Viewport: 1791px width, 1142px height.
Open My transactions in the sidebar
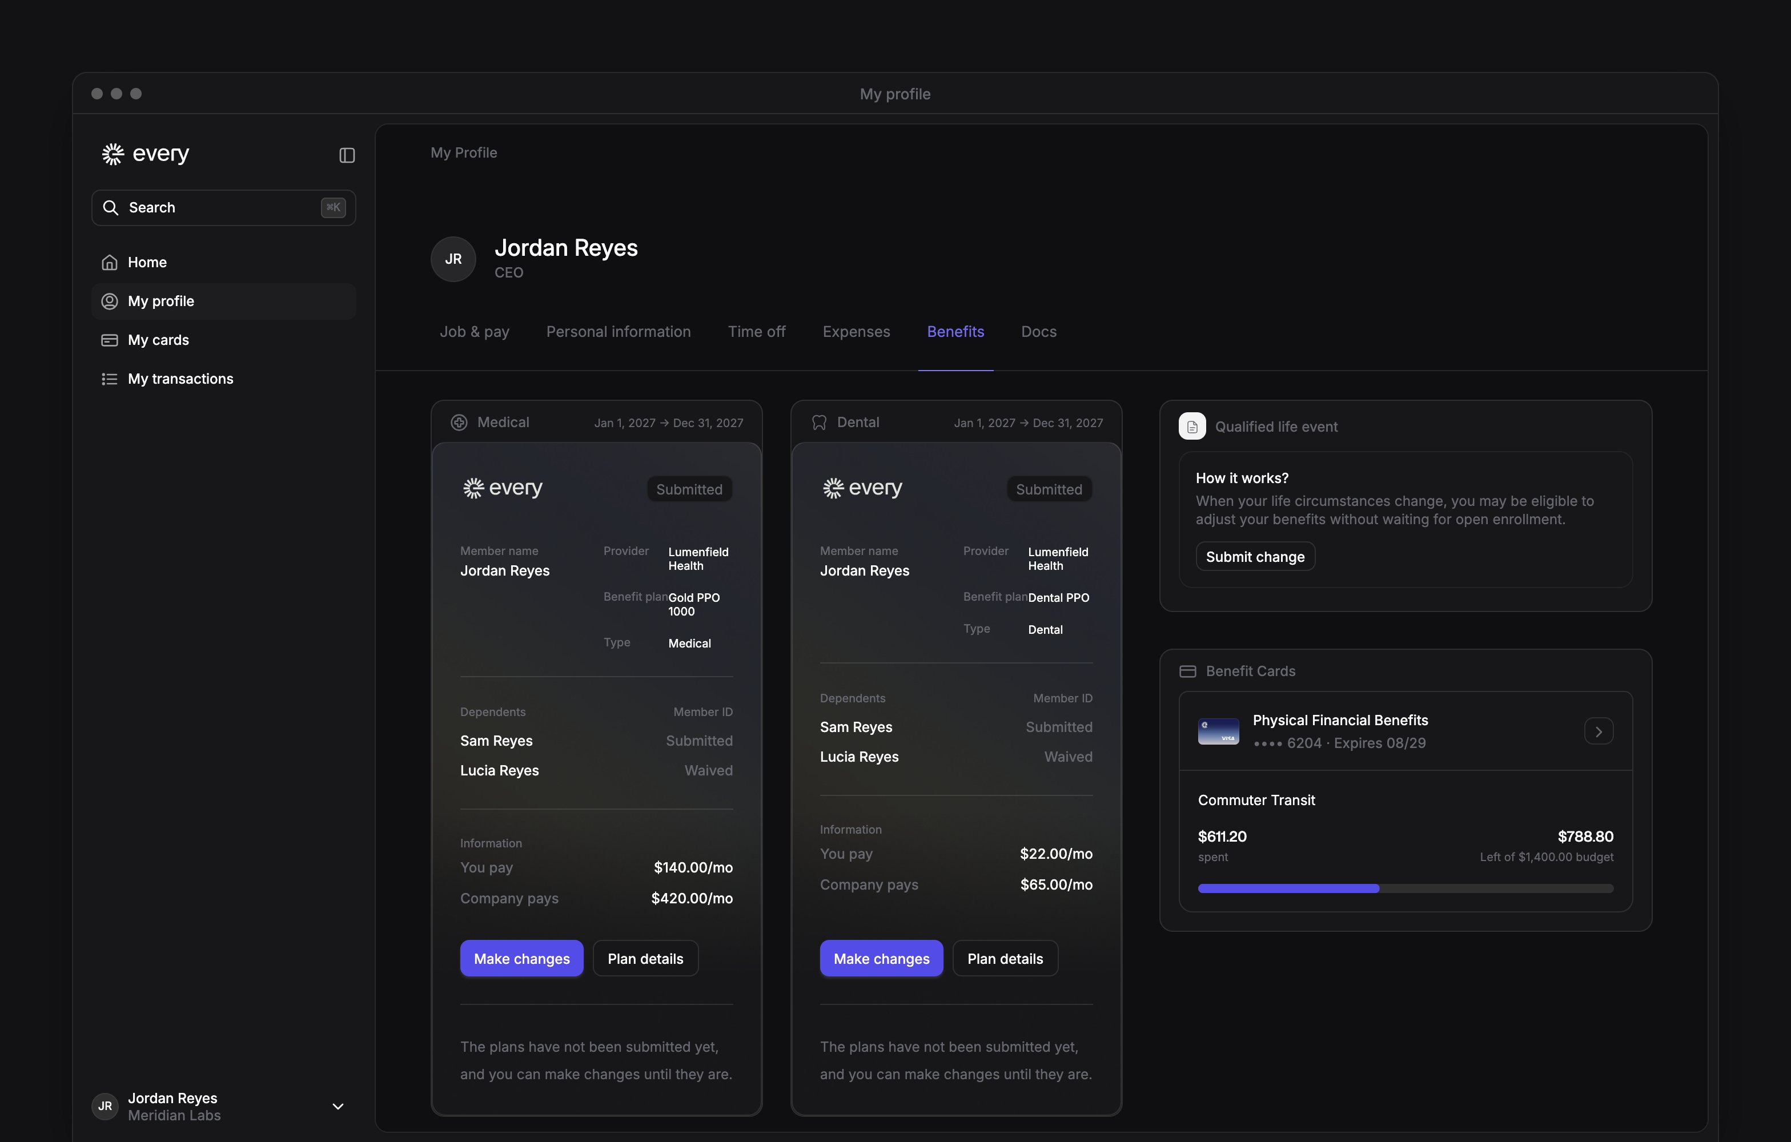(223, 379)
